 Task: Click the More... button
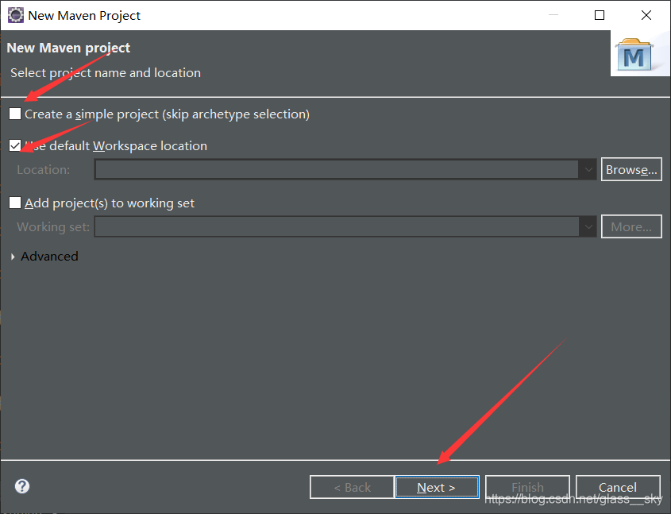coord(631,226)
